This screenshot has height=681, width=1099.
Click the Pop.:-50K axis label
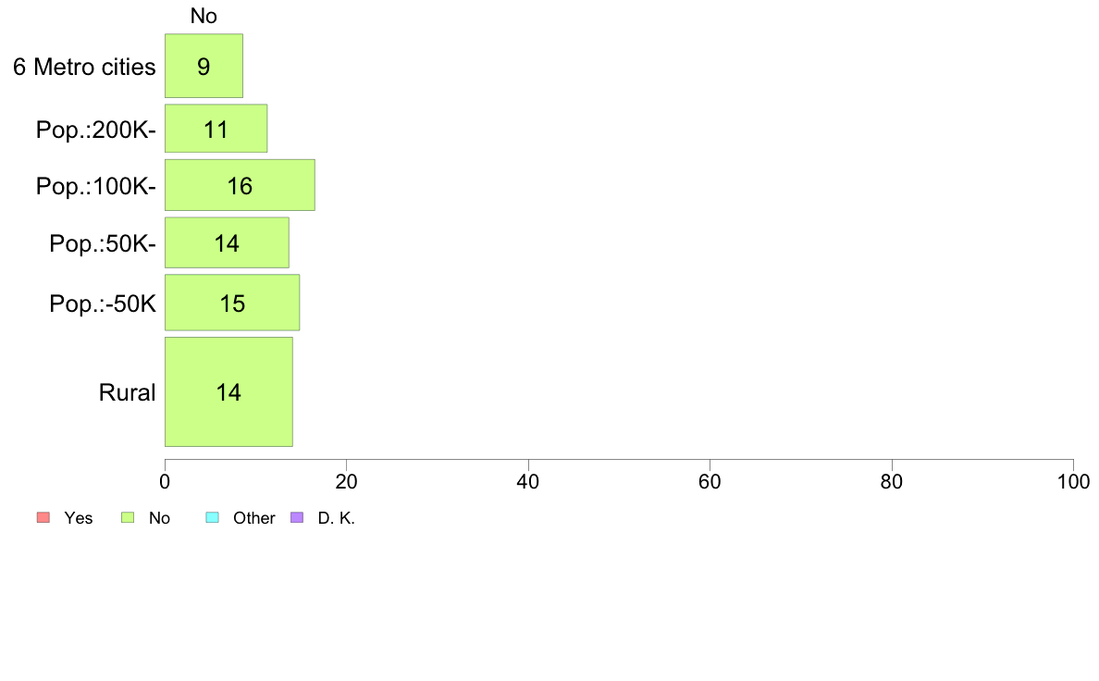pyautogui.click(x=103, y=303)
